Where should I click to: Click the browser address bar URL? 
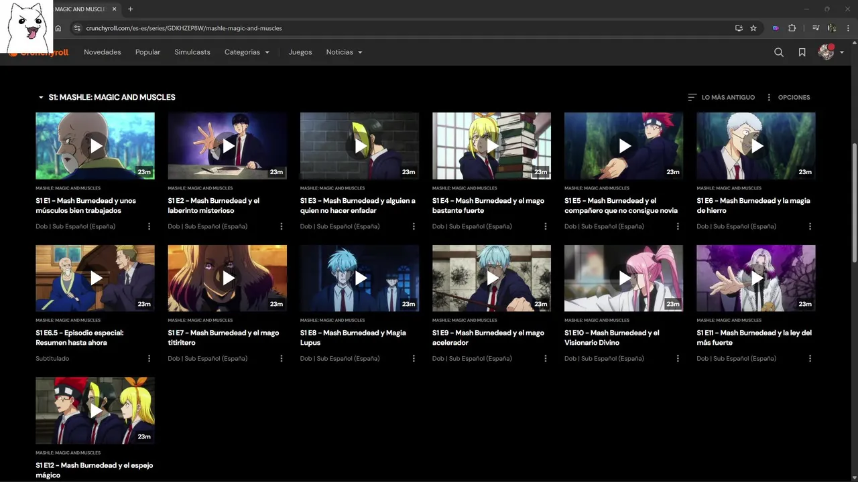coord(184,28)
